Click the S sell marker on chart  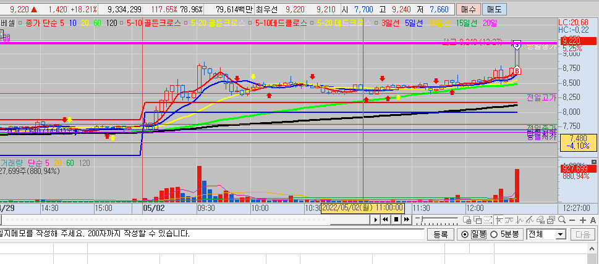click(x=517, y=45)
